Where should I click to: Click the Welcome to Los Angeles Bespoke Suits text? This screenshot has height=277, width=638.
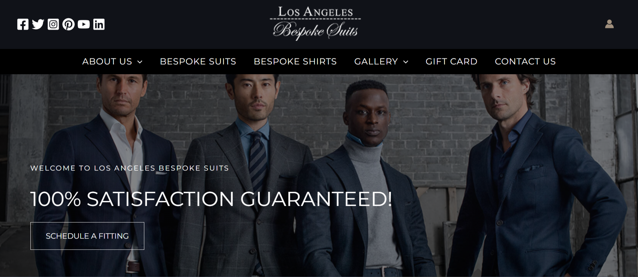pos(129,168)
